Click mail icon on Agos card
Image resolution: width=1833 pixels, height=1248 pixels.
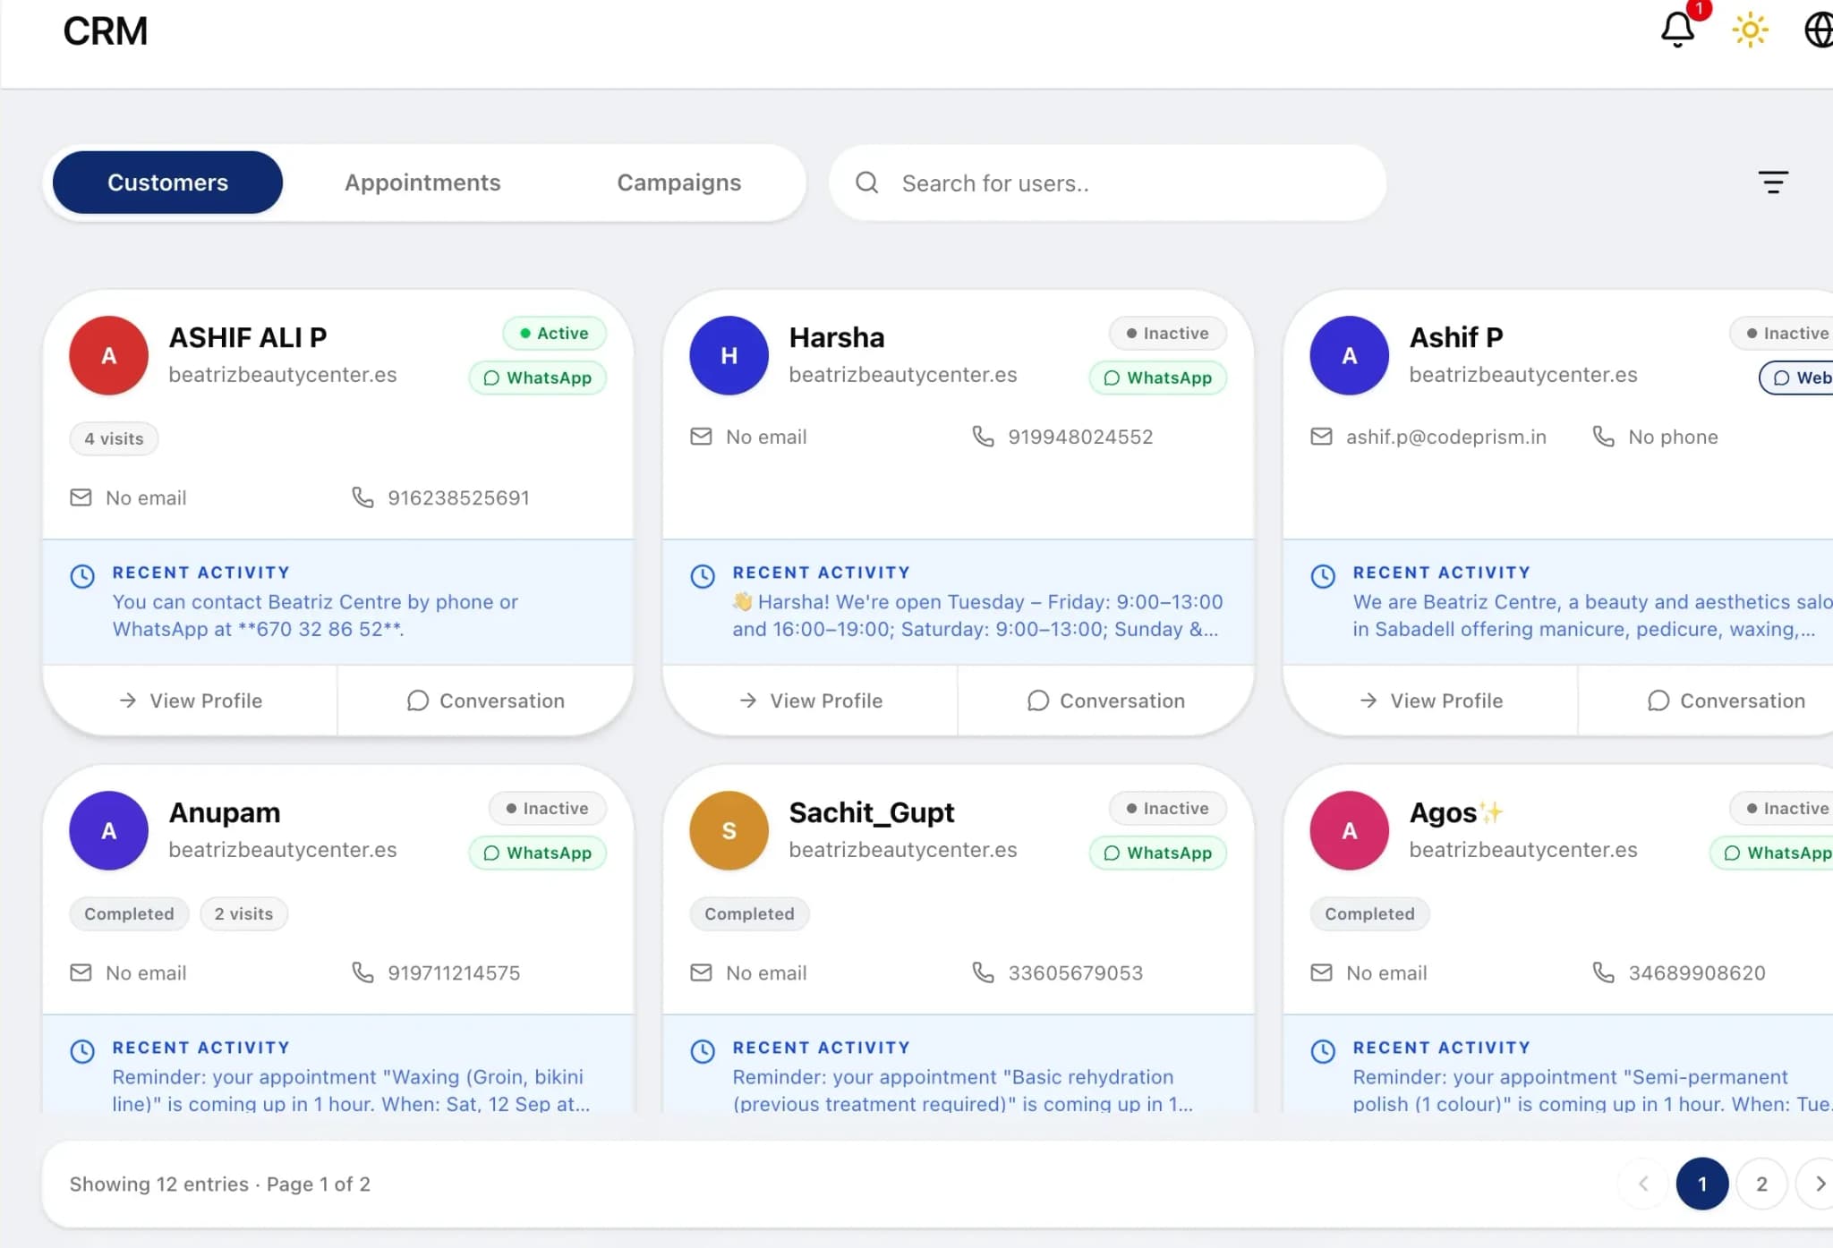1321,972
